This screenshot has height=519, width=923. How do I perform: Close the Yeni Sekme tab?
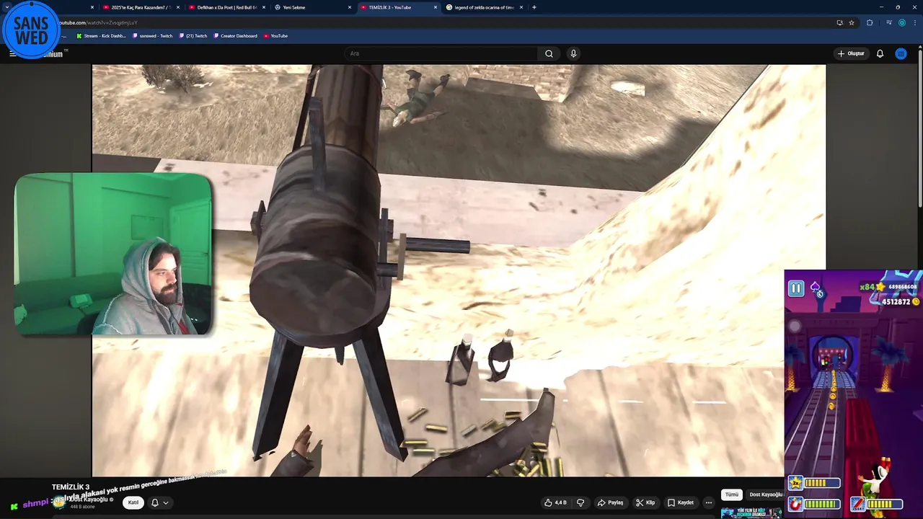click(350, 7)
